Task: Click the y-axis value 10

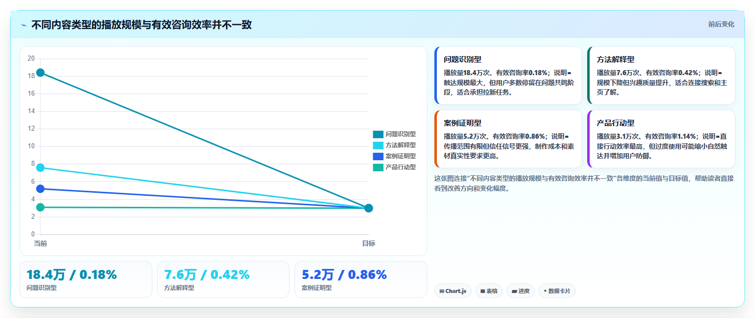Action: pos(31,146)
